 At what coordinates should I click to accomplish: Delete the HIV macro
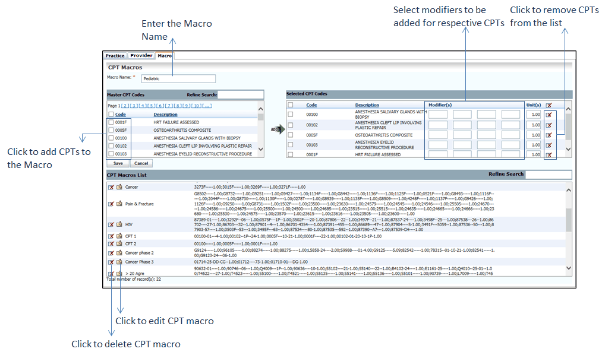111,224
